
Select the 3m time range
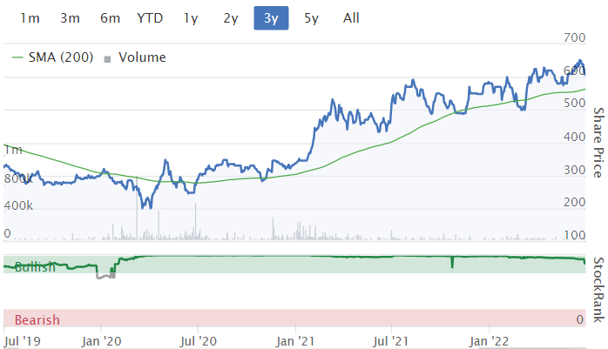coord(71,17)
